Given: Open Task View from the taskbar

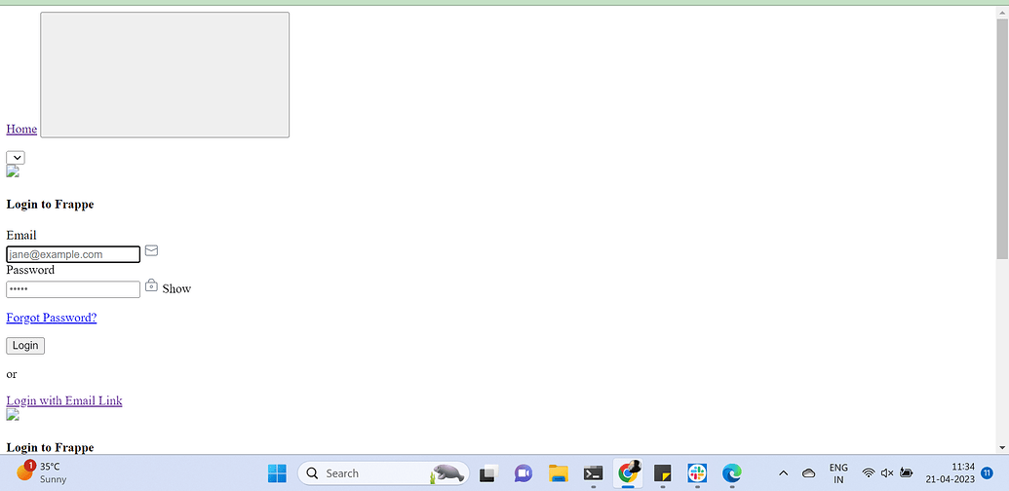Looking at the screenshot, I should click(x=489, y=473).
